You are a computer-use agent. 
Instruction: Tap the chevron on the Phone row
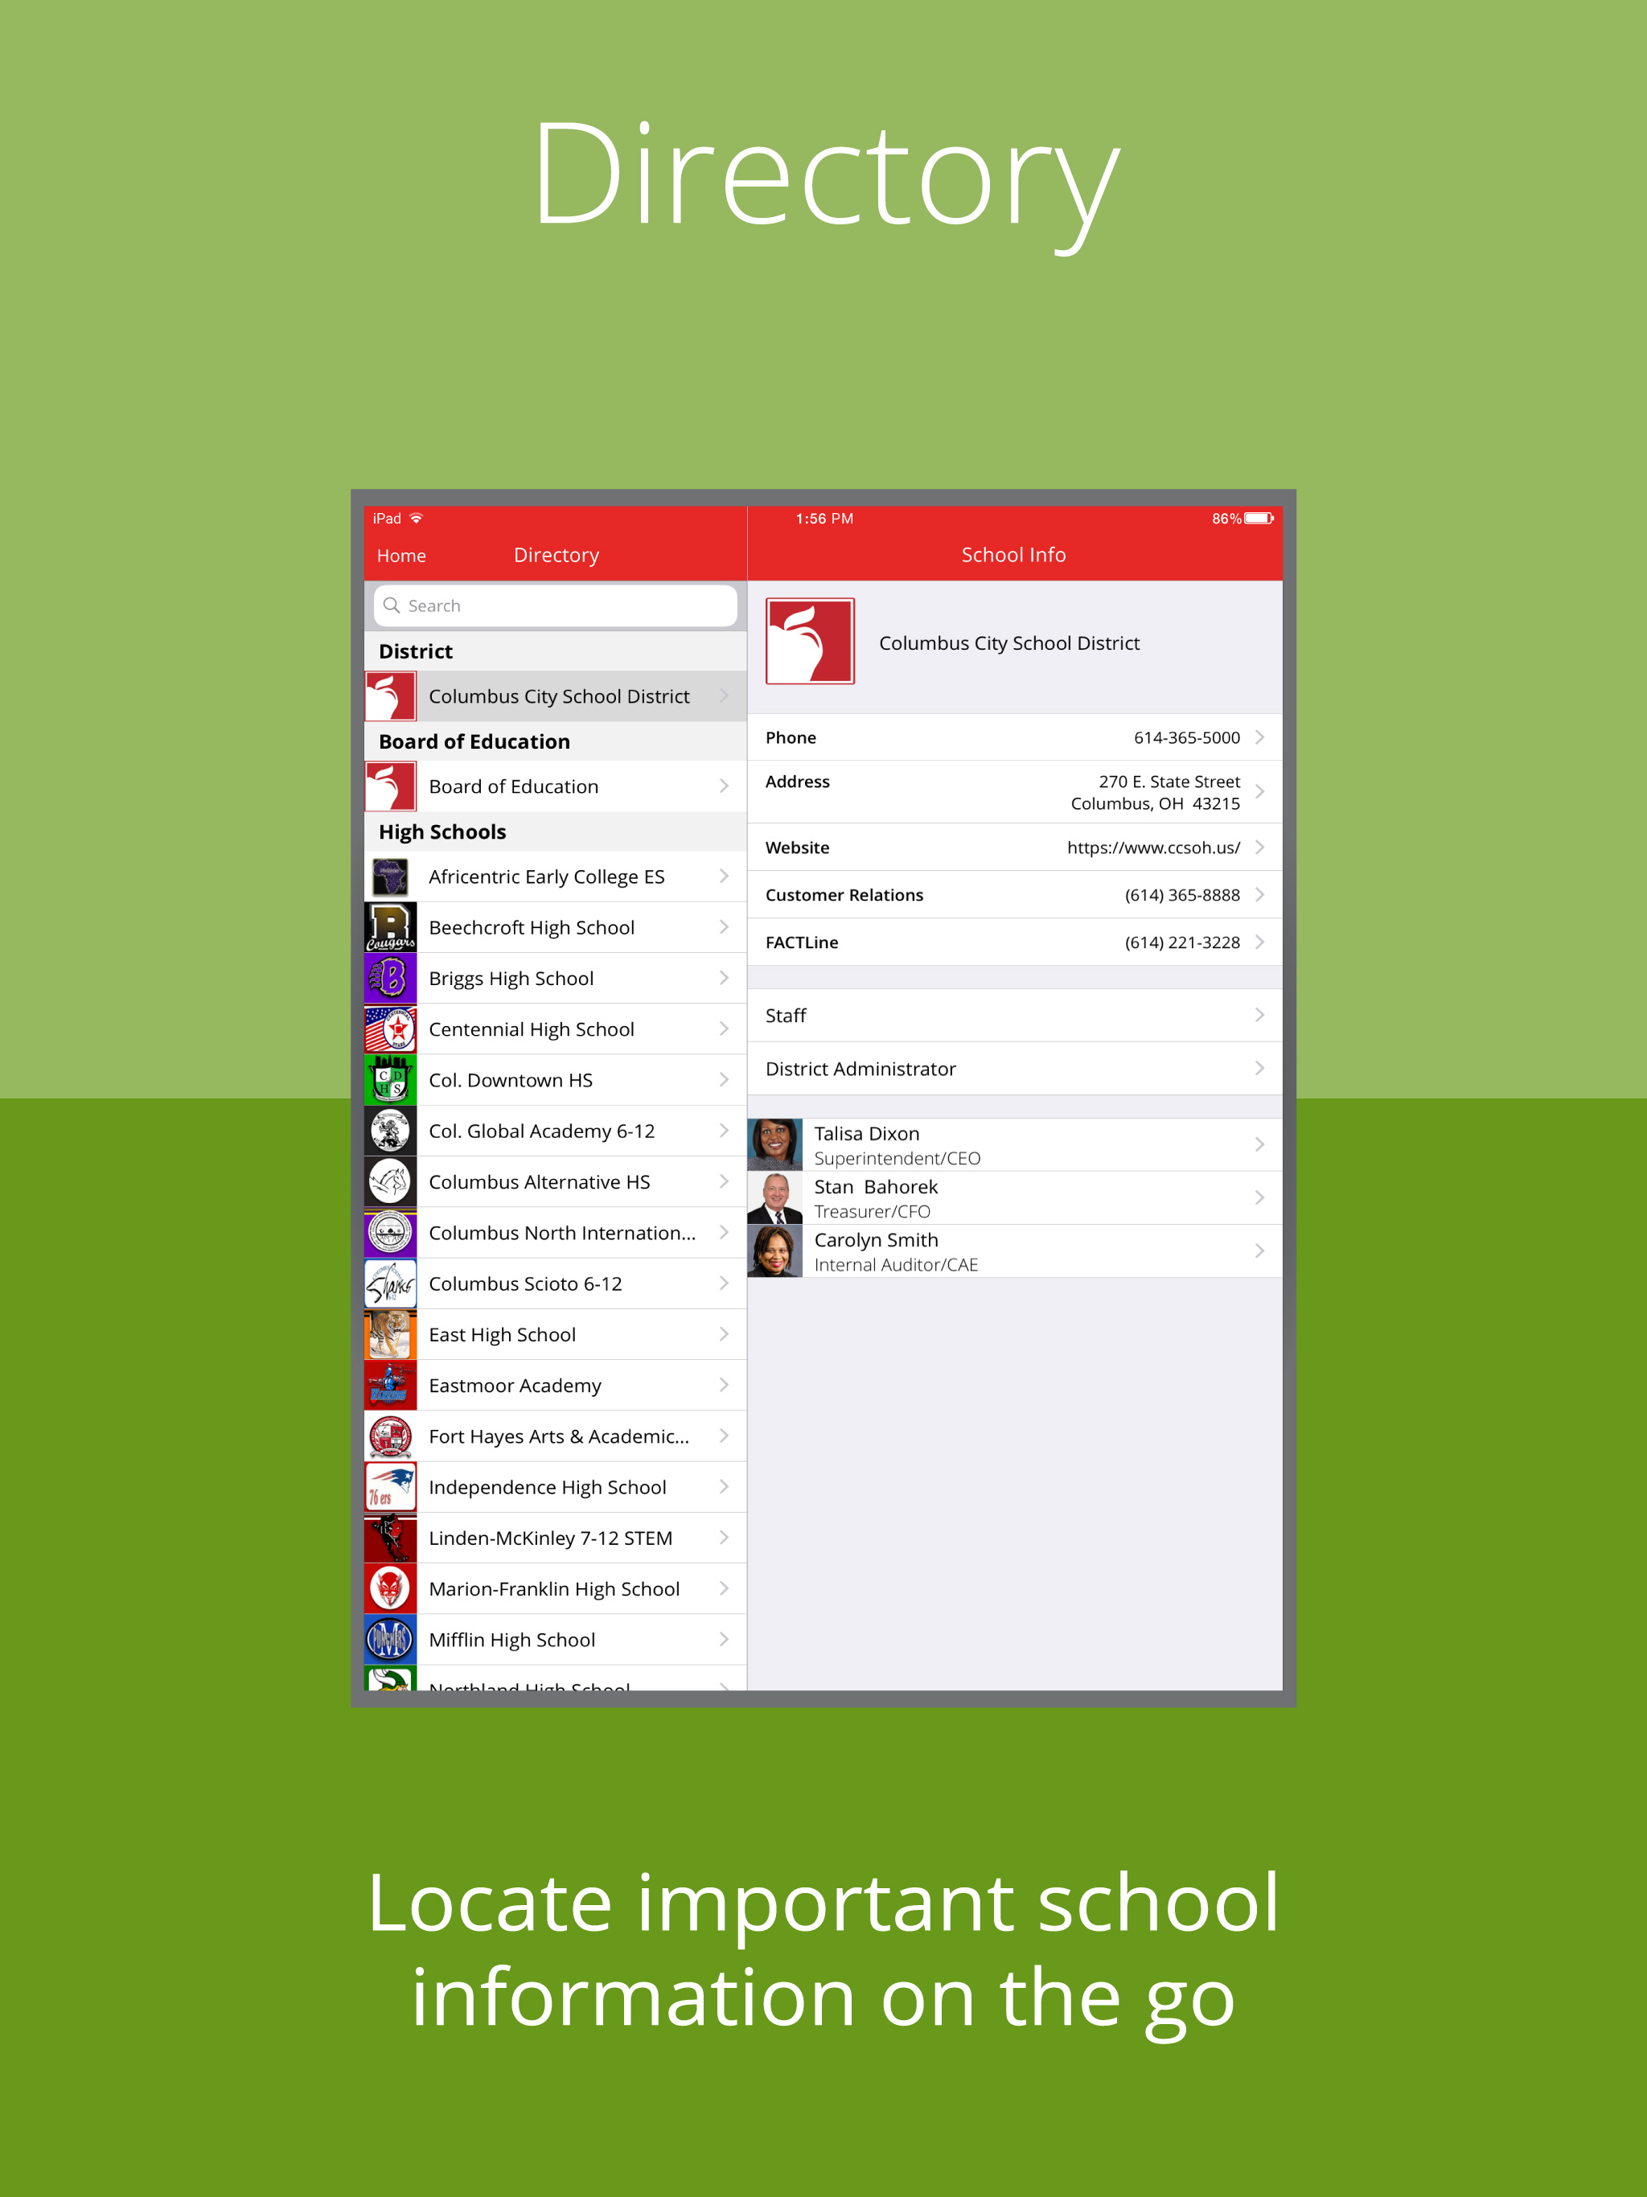pos(1259,737)
